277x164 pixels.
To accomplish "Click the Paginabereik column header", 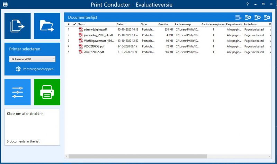I will pos(234,24).
